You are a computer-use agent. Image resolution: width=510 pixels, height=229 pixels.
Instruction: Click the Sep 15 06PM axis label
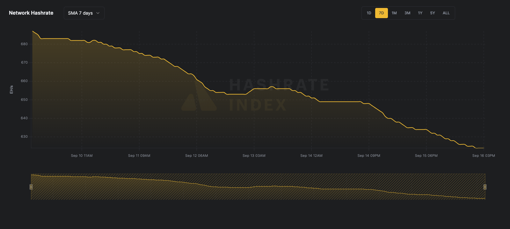pos(426,156)
